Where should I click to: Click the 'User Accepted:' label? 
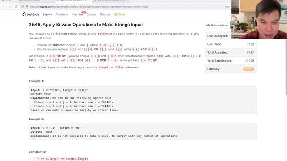(x=217, y=36)
